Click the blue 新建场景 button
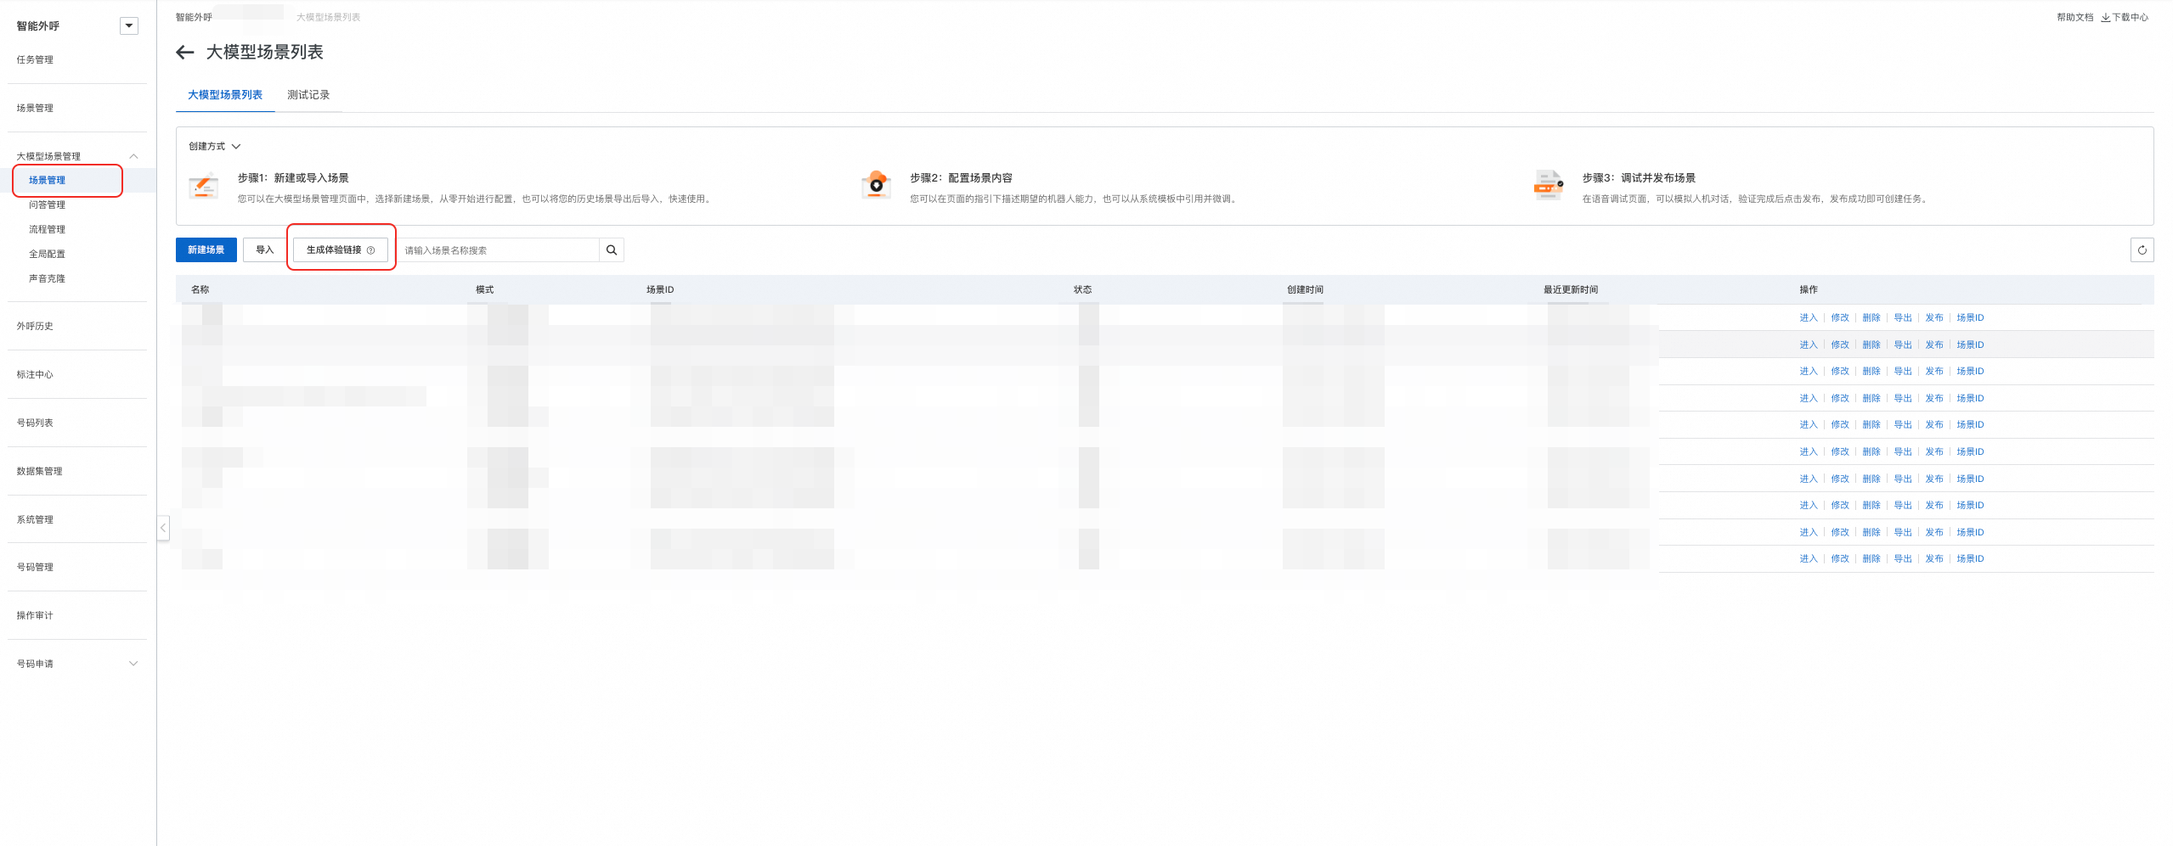2173x846 pixels. (x=206, y=250)
